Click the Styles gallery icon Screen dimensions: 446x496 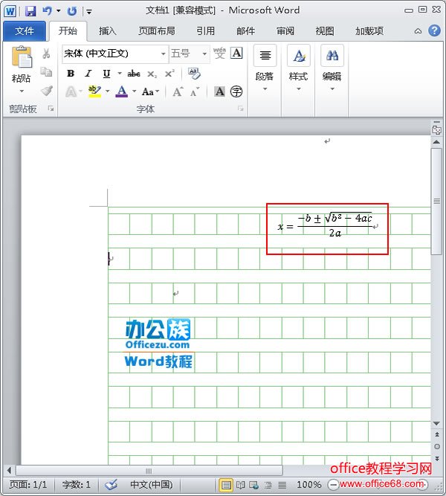click(x=298, y=56)
